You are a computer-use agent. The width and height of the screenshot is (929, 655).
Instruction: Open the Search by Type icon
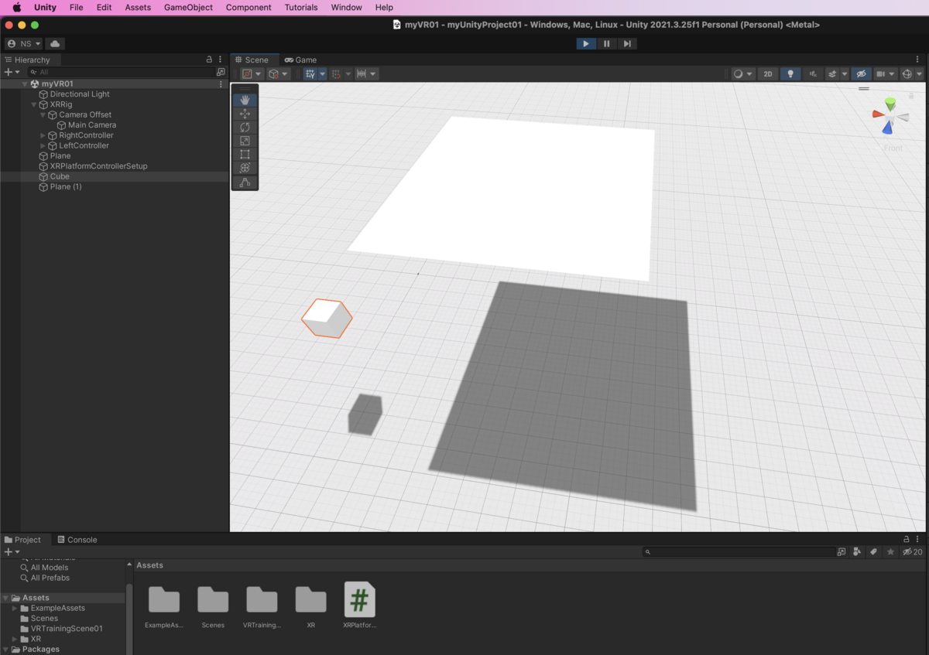(857, 552)
